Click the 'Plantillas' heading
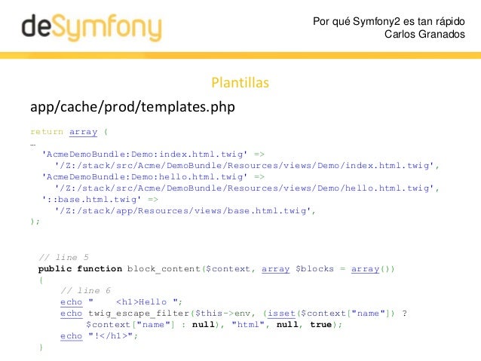The height and width of the screenshot is (361, 481). pyautogui.click(x=240, y=82)
